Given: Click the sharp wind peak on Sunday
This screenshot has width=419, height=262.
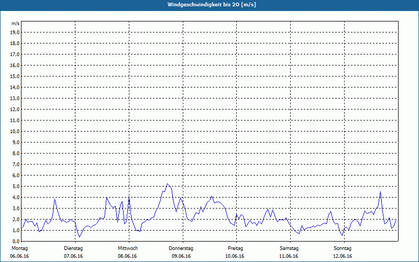Looking at the screenshot, I should pos(380,191).
